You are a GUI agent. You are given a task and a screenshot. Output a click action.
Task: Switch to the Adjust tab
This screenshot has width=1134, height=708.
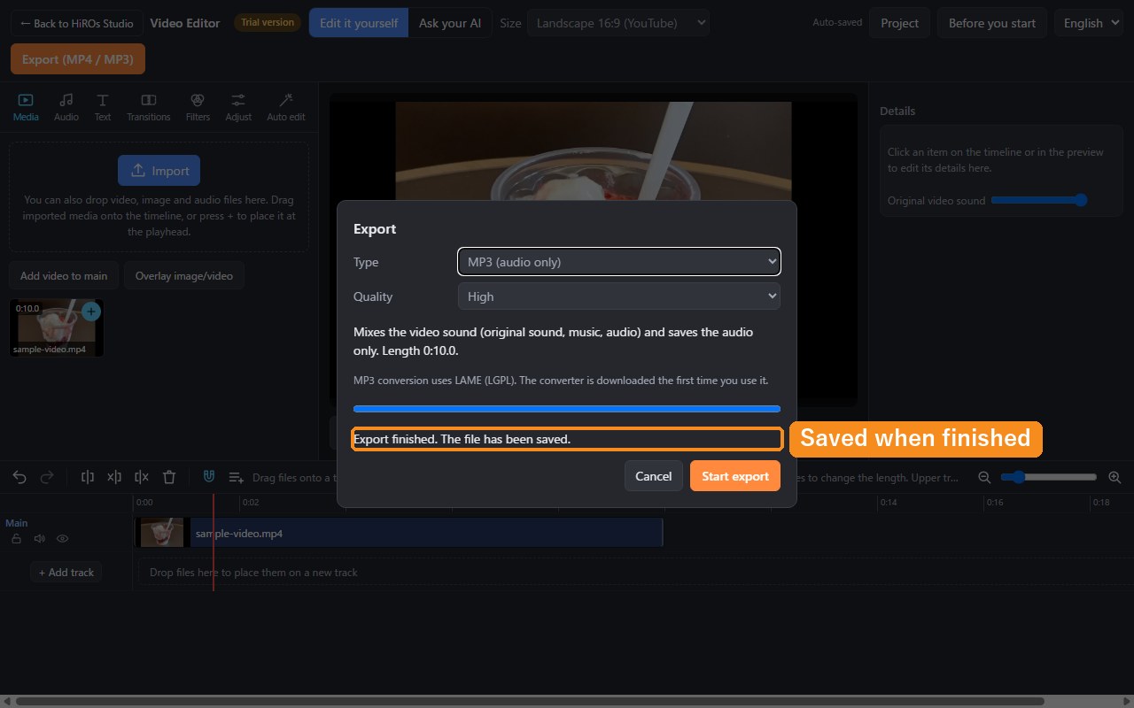(x=238, y=107)
